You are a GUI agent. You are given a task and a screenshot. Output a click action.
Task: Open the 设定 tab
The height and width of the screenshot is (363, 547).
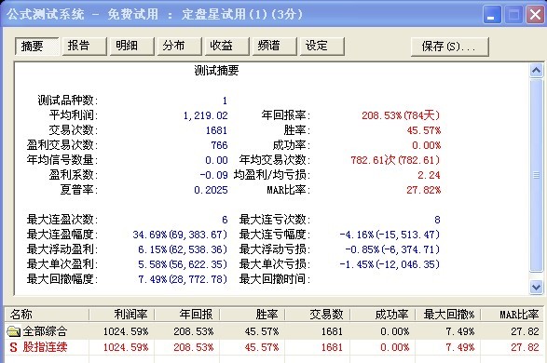tap(322, 47)
